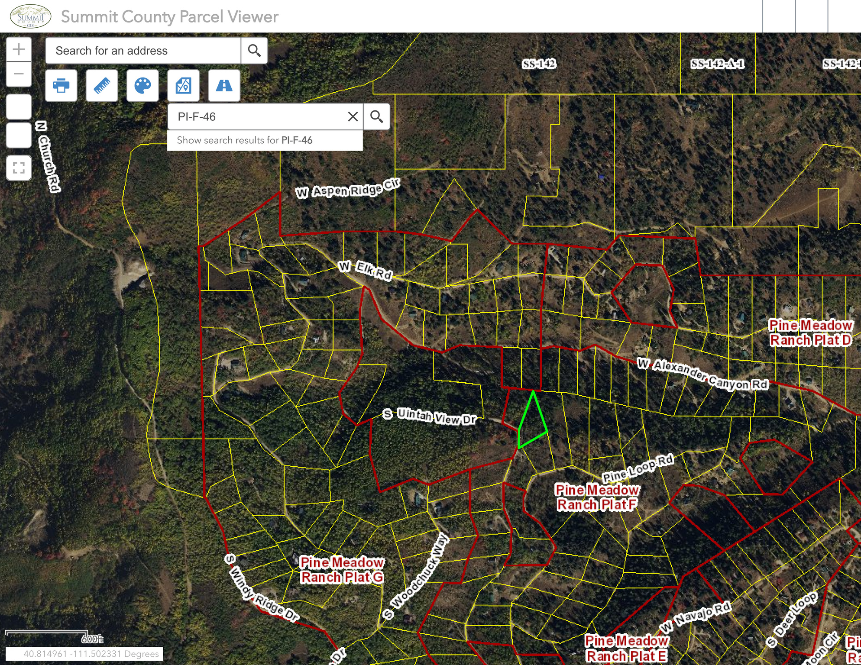Enable fullscreen map view

(x=19, y=168)
